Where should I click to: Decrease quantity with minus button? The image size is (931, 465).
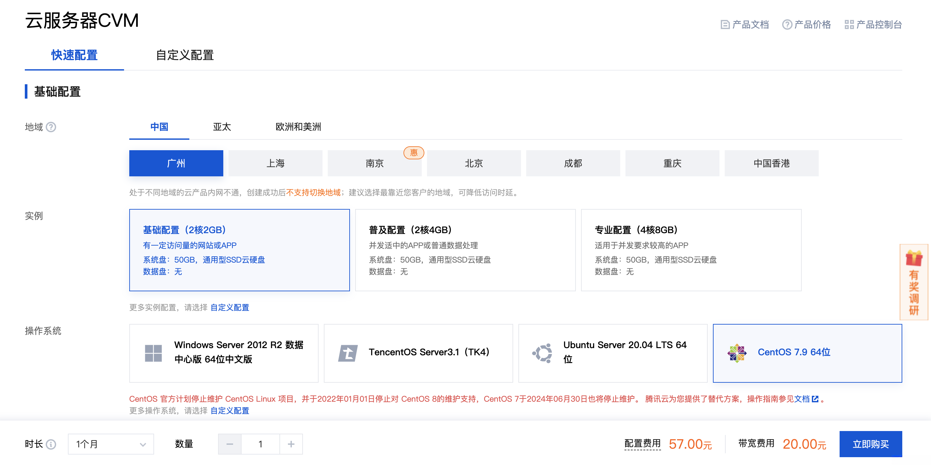pyautogui.click(x=229, y=444)
